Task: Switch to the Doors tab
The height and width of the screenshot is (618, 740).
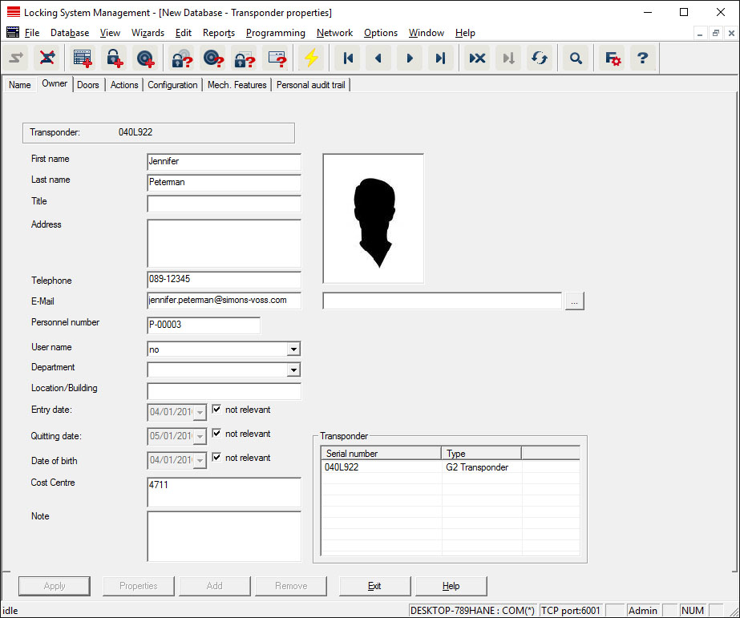Action: (88, 85)
